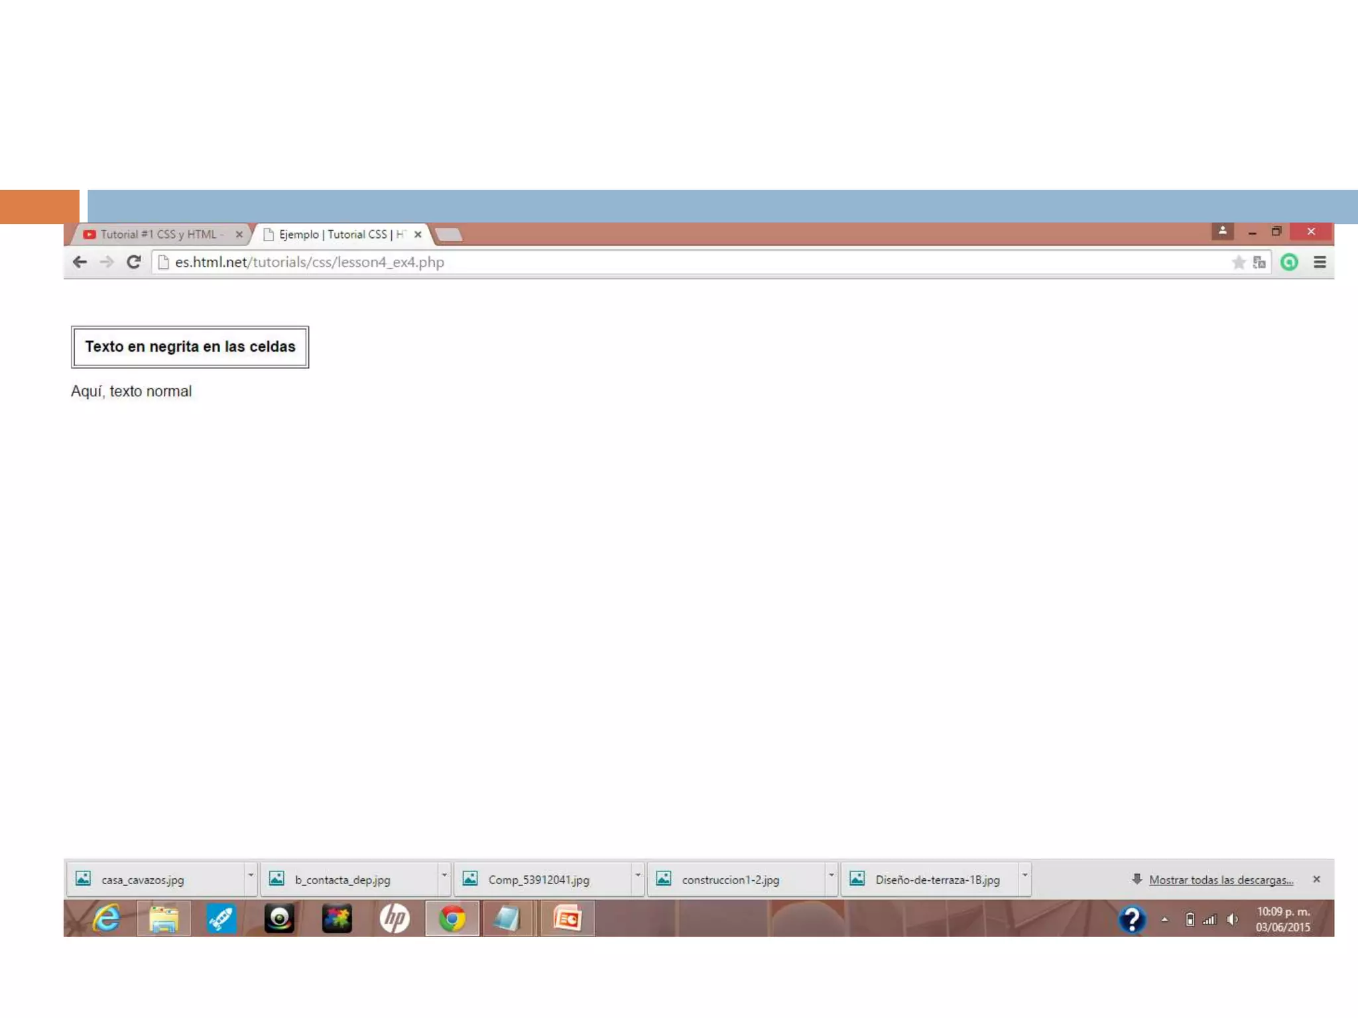
Task: Show hidden system tray icons
Action: (x=1164, y=920)
